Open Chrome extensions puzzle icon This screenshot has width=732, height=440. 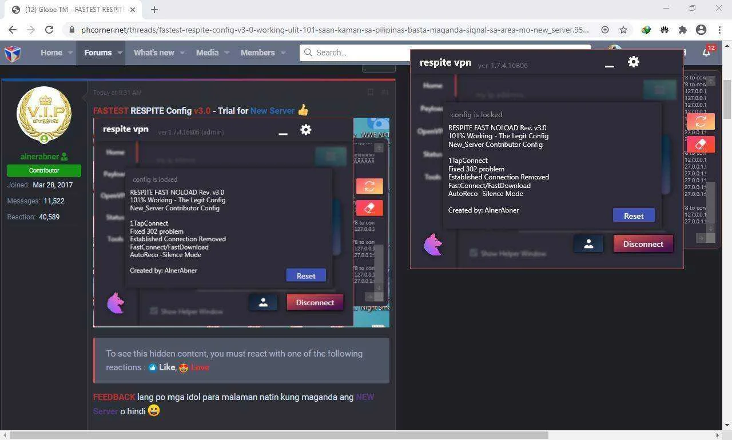point(682,30)
